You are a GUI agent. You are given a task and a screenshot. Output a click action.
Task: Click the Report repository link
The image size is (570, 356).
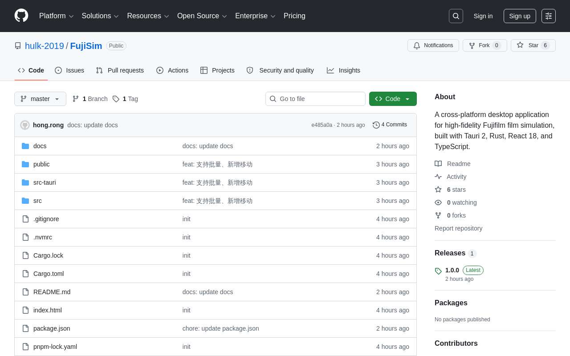[458, 228]
